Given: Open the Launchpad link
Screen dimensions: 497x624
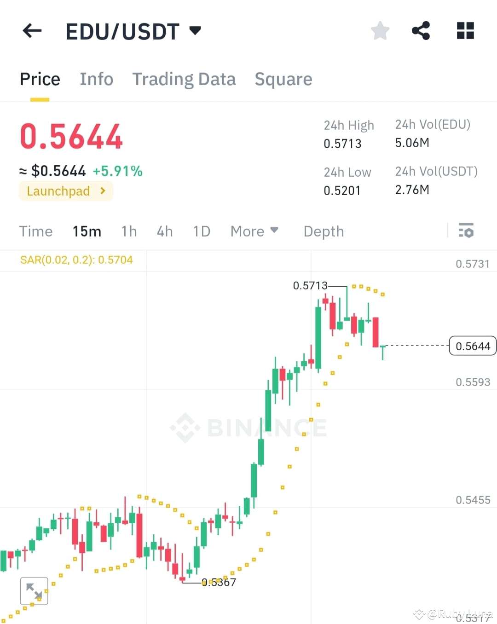Looking at the screenshot, I should coord(65,191).
